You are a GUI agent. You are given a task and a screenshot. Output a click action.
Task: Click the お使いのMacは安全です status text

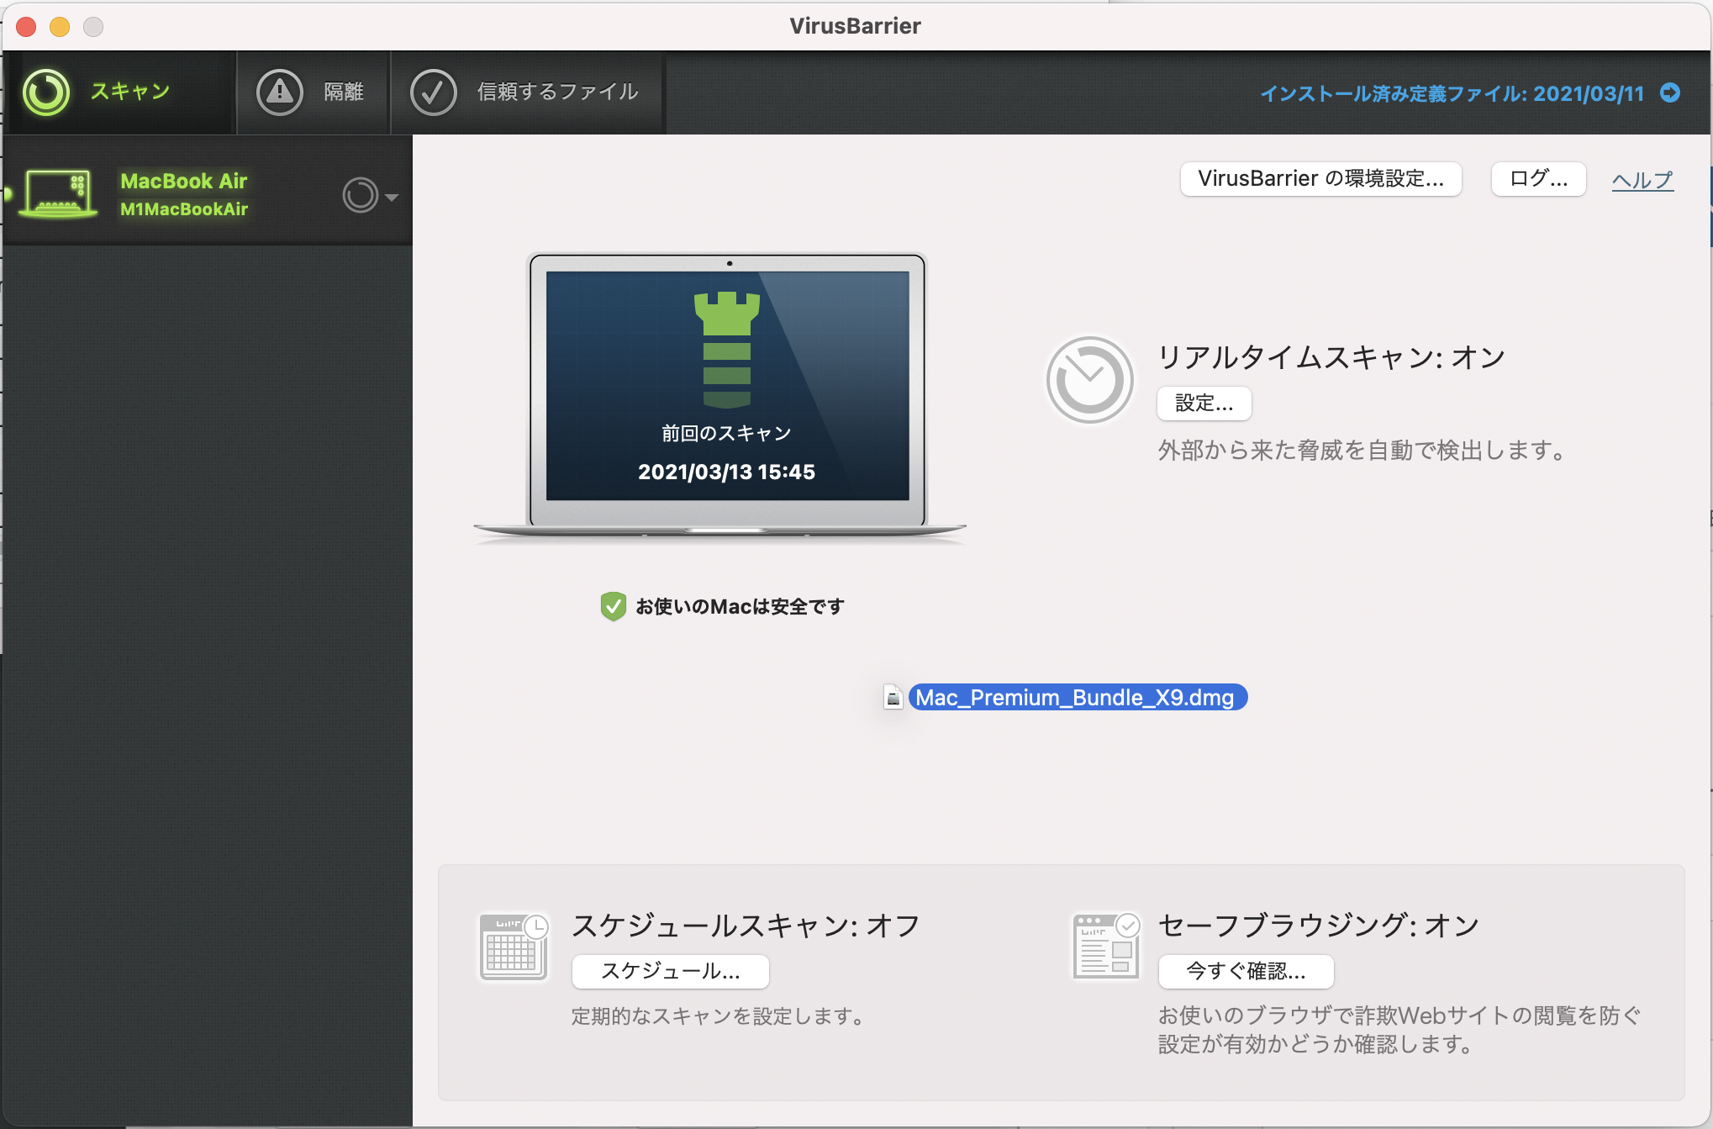click(x=740, y=607)
